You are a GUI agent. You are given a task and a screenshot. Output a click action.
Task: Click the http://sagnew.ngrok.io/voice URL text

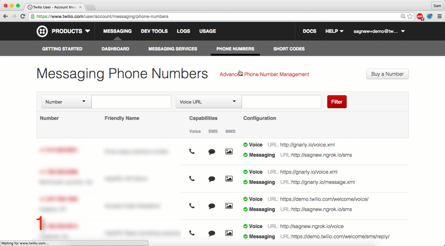312,226
